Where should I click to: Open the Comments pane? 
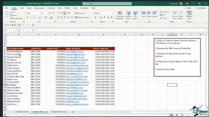[x=200, y=8]
